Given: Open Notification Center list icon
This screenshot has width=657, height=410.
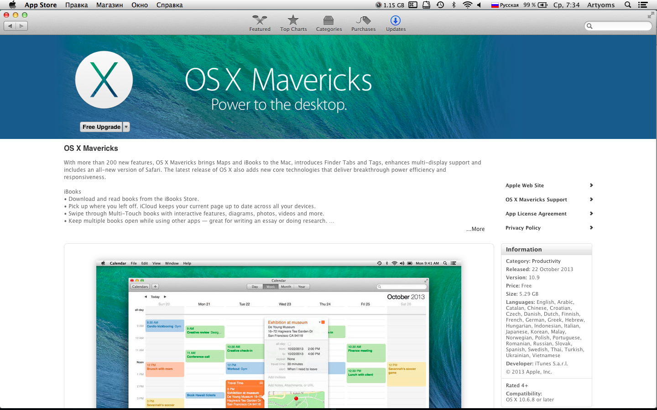Looking at the screenshot, I should tap(643, 5).
